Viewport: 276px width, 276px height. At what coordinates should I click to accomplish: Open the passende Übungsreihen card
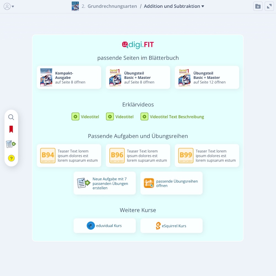tap(171, 183)
